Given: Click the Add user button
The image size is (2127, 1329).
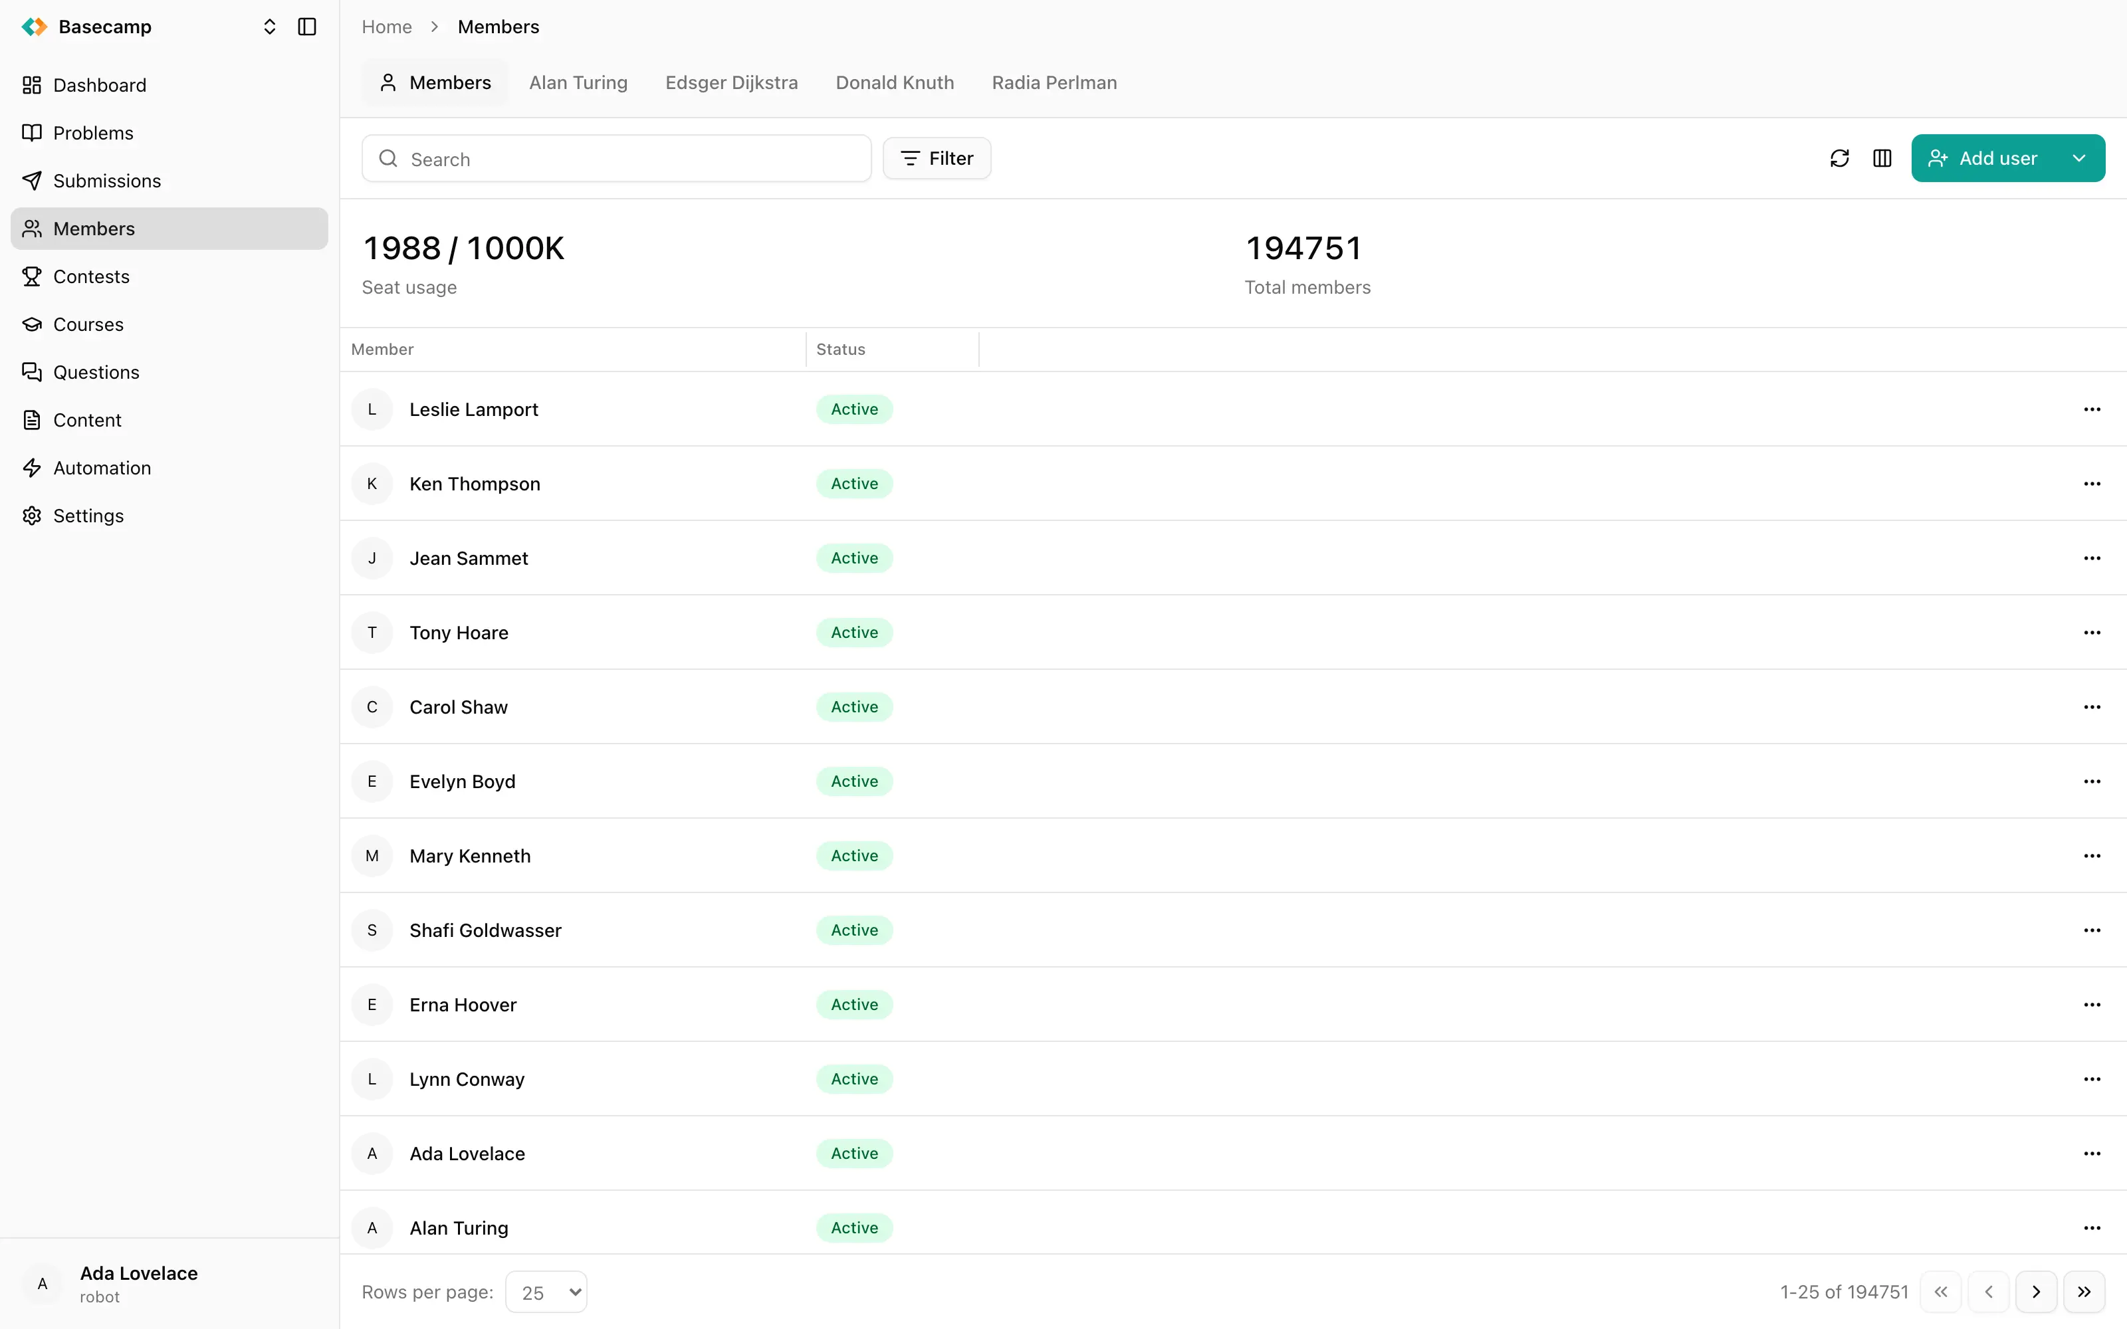Looking at the screenshot, I should tap(1983, 158).
